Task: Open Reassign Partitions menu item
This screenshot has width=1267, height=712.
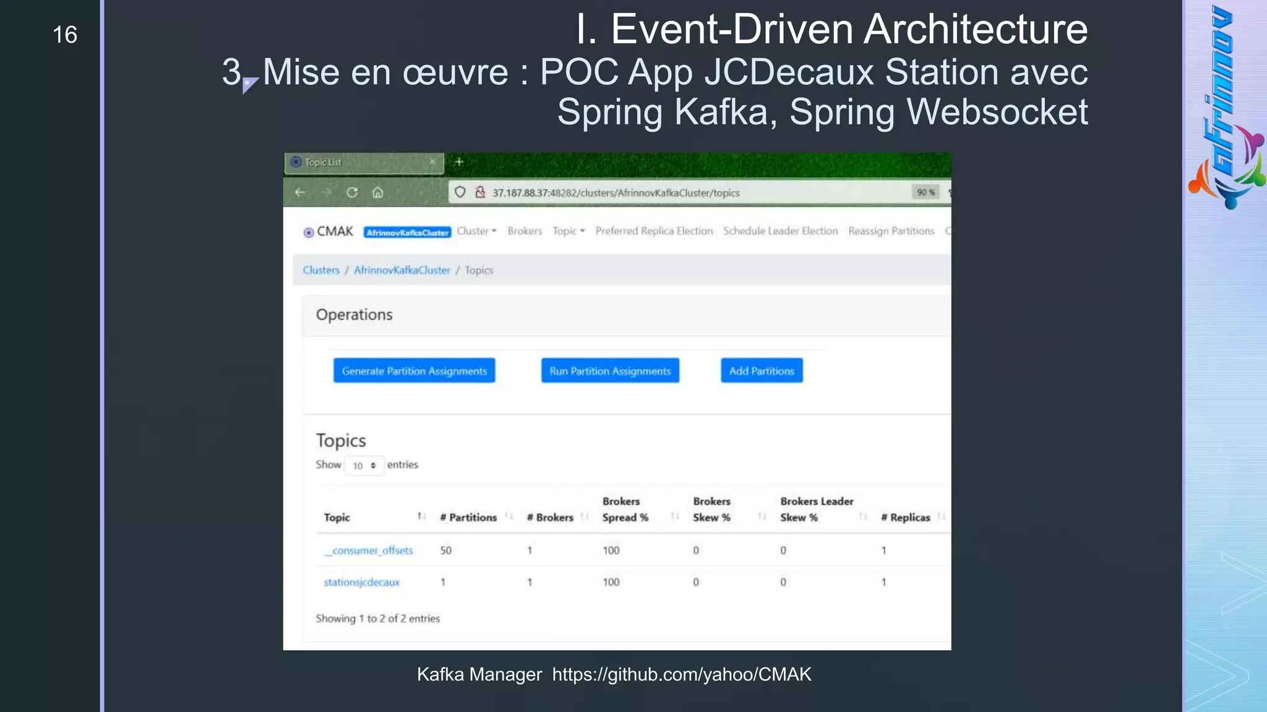Action: tap(891, 231)
